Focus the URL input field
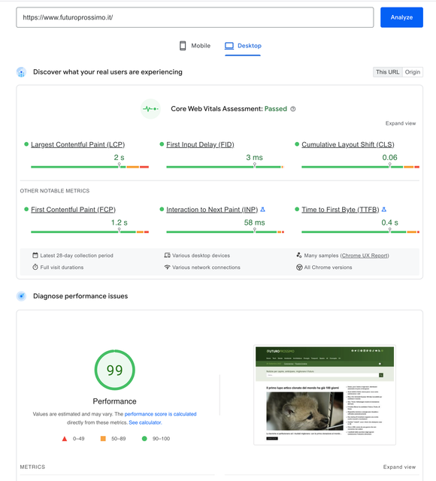The width and height of the screenshot is (436, 481). (195, 17)
